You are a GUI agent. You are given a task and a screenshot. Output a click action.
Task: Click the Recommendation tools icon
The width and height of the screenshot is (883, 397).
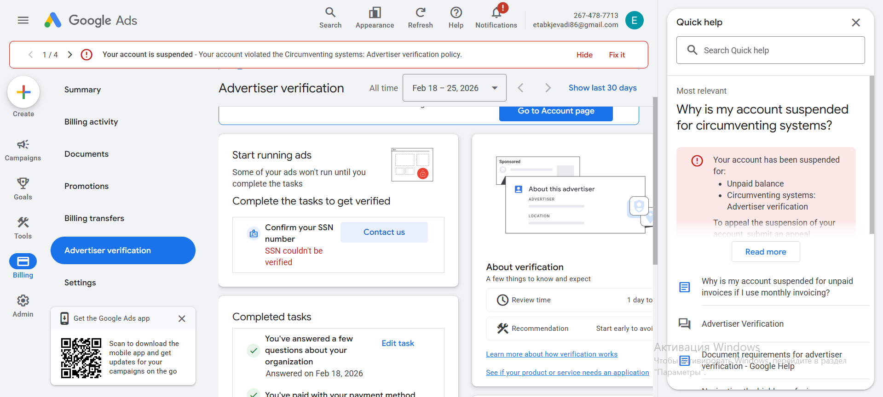502,329
